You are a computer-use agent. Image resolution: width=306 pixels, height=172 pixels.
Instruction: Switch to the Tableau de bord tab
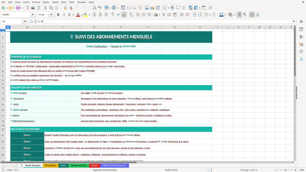click(79, 165)
